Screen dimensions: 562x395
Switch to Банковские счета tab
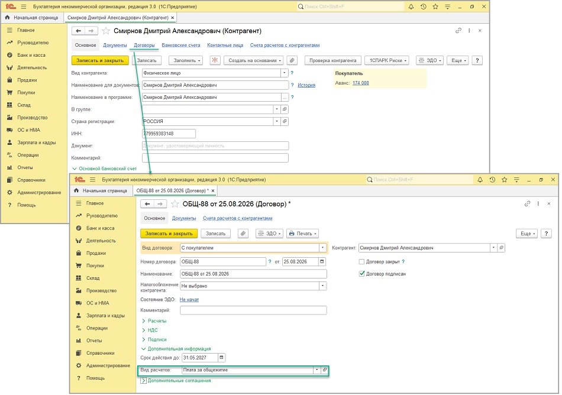pos(181,45)
